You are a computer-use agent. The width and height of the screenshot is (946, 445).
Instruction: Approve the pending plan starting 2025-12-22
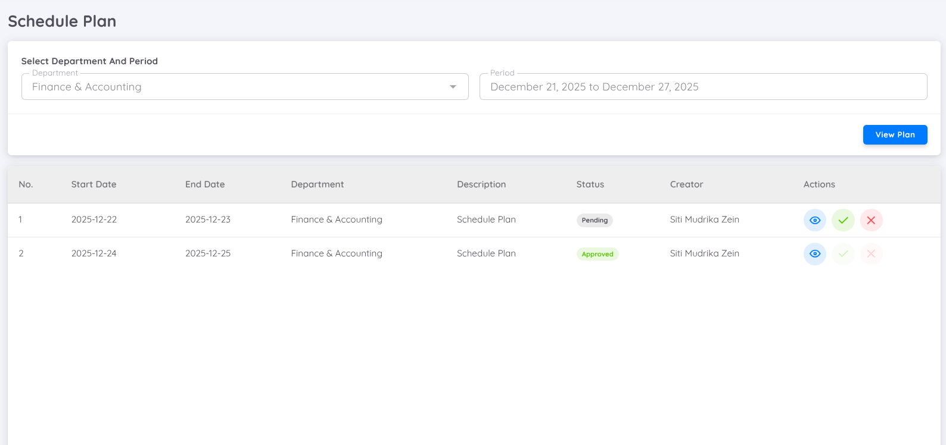843,220
